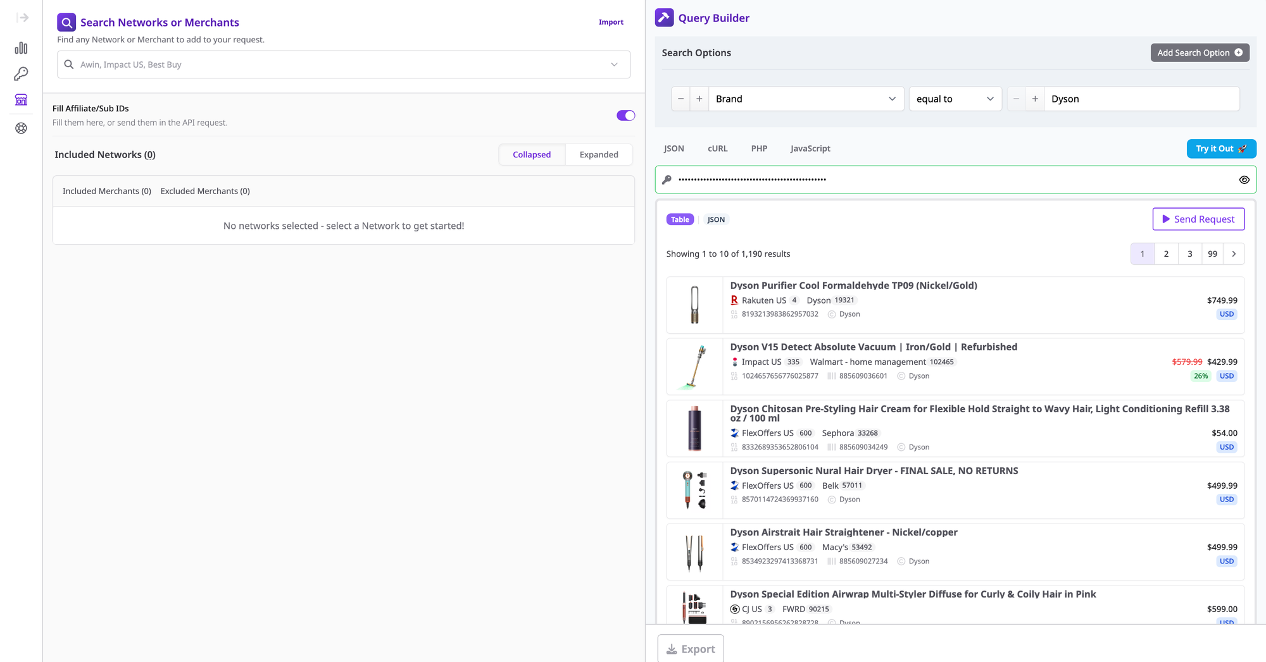Click the Send Request button
Screen dimensions: 1266x662
tap(1198, 219)
